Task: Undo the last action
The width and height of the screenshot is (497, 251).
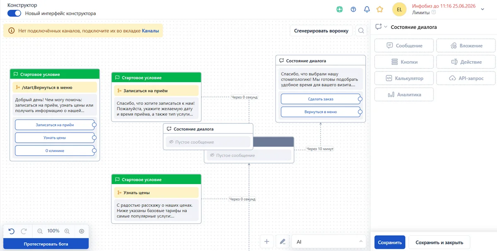Action: click(12, 231)
